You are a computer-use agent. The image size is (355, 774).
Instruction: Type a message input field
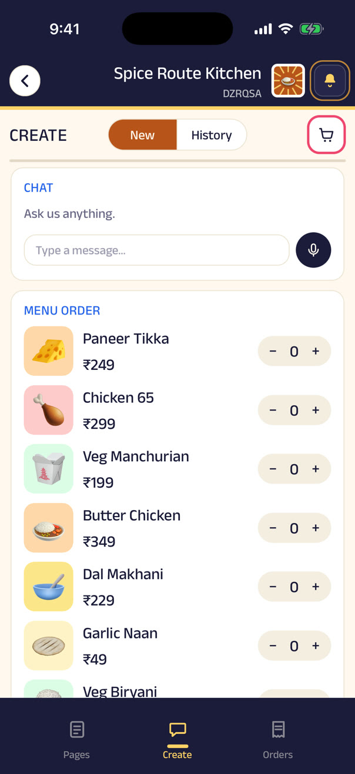(x=156, y=250)
